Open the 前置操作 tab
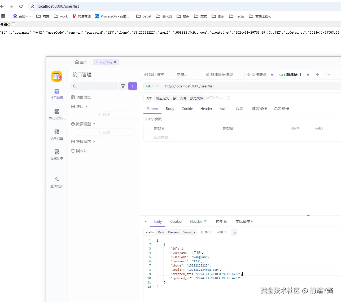 259,109
